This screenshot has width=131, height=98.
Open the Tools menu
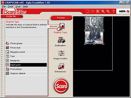coord(10,7)
